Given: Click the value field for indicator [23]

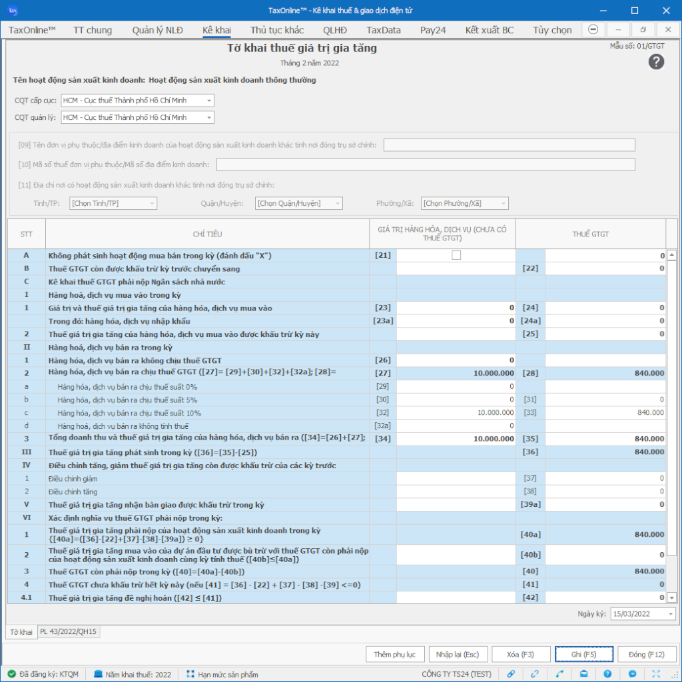Looking at the screenshot, I should tap(456, 308).
